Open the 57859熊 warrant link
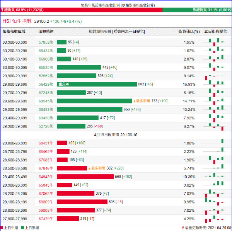Image resolution: width=232 pixels, height=231 pixels. tap(46, 42)
